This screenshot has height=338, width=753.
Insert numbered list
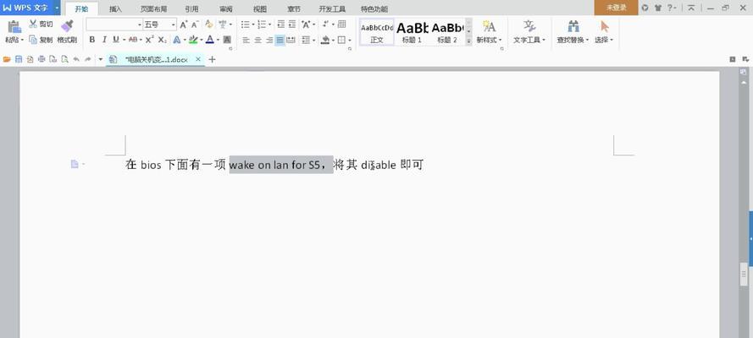(x=262, y=24)
